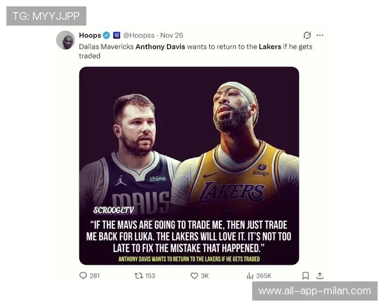
Task: Open the @Hoopss handle link
Action: click(139, 35)
